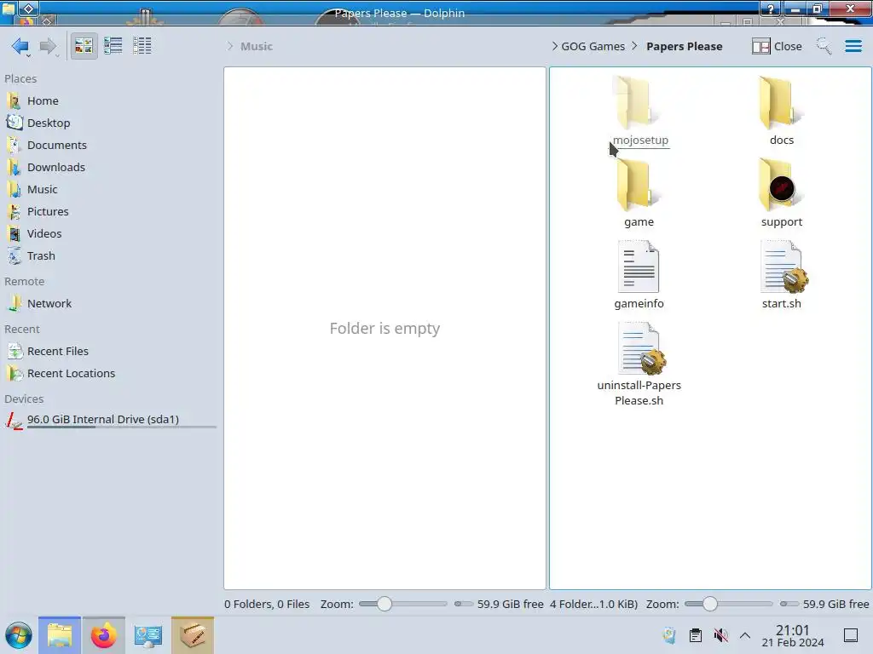The image size is (873, 654).
Task: Click Dolphin file manager taskbar icon
Action: (x=60, y=635)
